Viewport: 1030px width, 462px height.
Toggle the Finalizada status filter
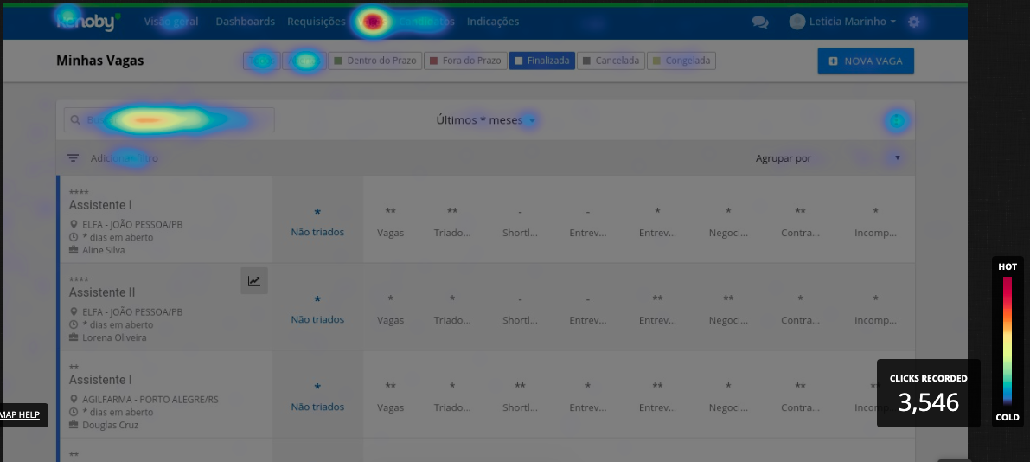[x=541, y=61]
